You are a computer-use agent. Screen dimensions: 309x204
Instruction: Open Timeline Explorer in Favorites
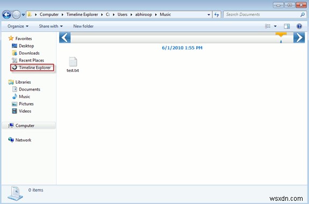coord(35,67)
